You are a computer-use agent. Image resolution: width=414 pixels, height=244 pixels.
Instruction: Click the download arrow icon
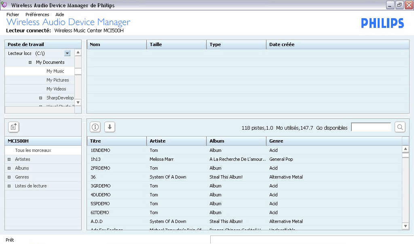coord(110,127)
